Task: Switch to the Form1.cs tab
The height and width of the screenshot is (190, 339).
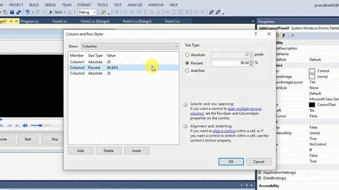Action: (172, 21)
